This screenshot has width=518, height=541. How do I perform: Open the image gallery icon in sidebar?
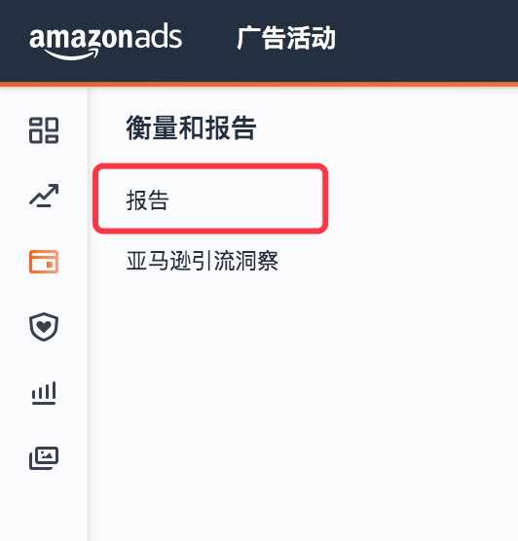(44, 458)
